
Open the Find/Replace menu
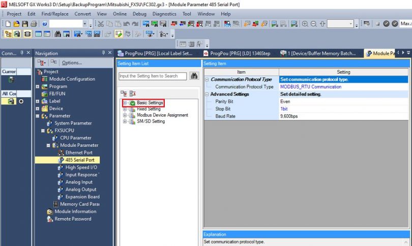pyautogui.click(x=55, y=14)
